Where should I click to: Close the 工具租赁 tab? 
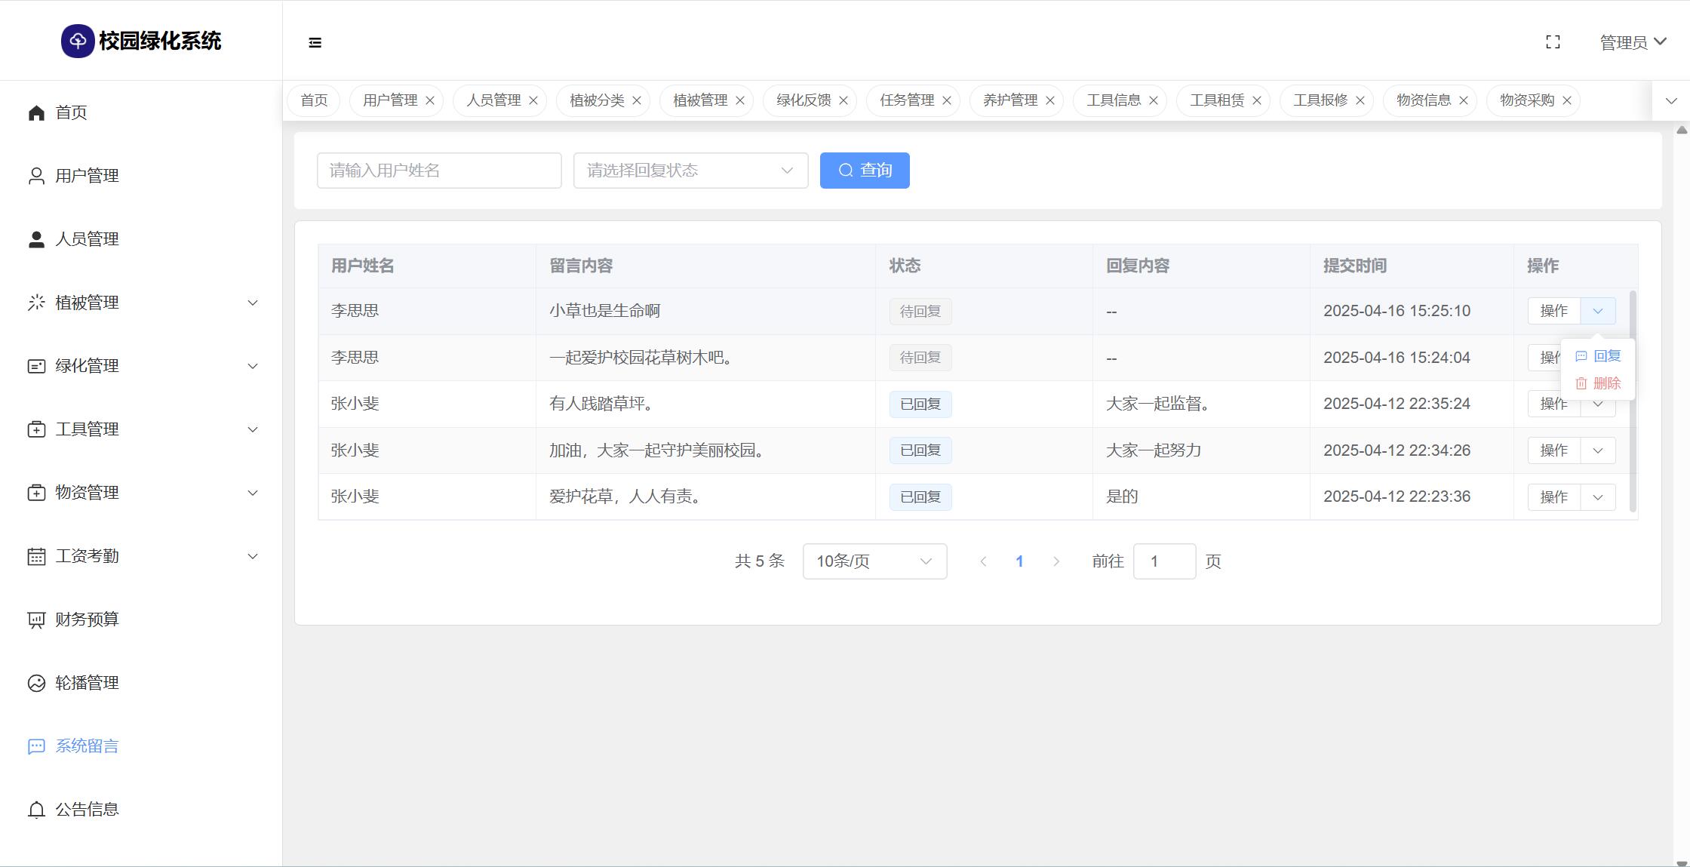click(x=1257, y=101)
